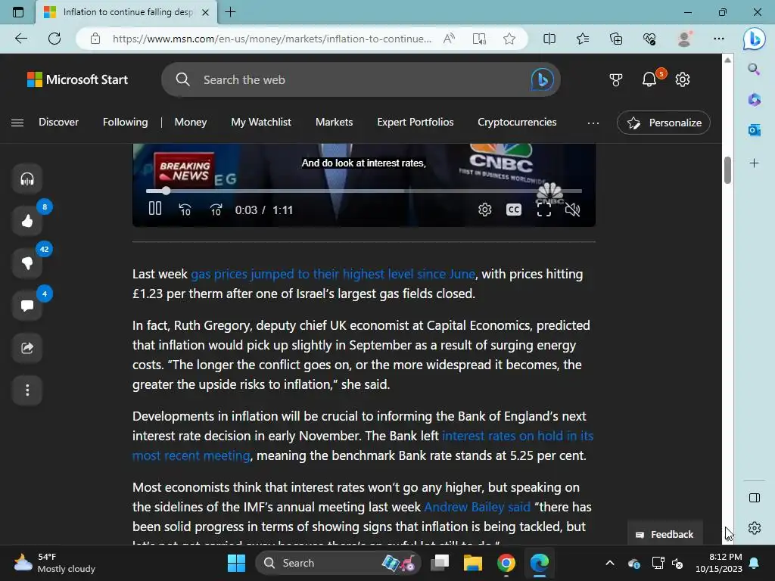Rewind video by 10 seconds

(x=185, y=210)
